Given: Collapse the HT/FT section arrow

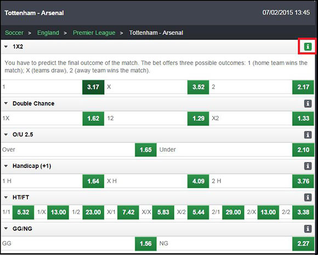Looking at the screenshot, I should click(x=6, y=198).
